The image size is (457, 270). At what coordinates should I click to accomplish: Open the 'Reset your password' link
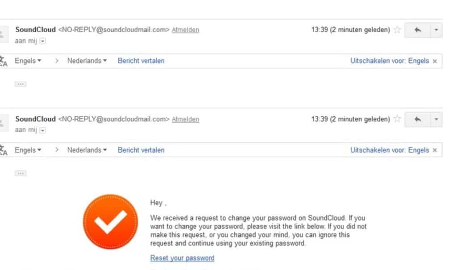pos(183,258)
